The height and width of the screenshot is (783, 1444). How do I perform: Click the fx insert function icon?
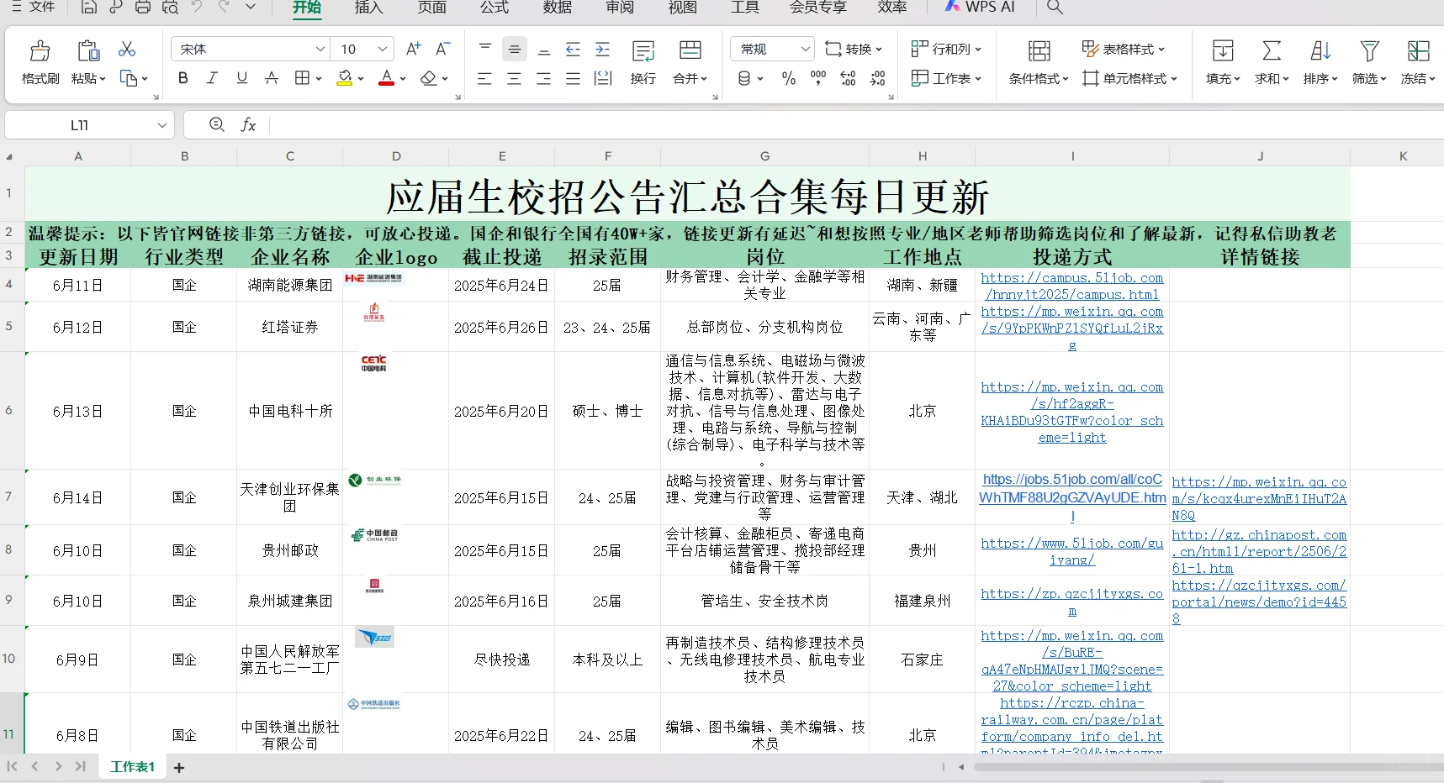(248, 125)
